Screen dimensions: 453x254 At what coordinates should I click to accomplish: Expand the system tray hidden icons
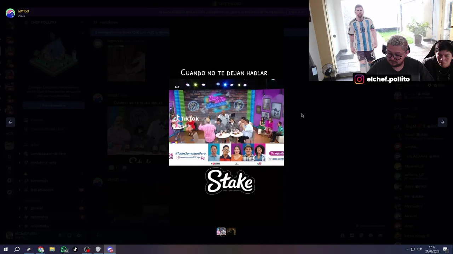[407, 249]
